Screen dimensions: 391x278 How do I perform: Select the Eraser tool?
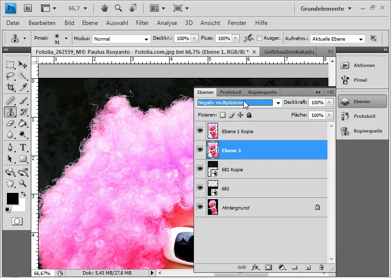point(10,123)
